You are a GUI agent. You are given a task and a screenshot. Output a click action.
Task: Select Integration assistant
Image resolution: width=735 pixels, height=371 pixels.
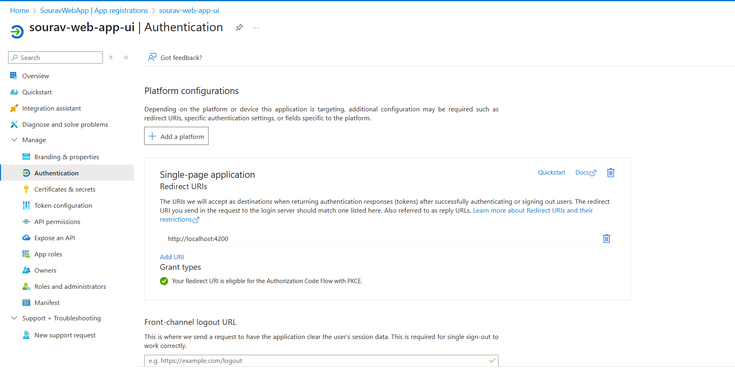tap(51, 108)
